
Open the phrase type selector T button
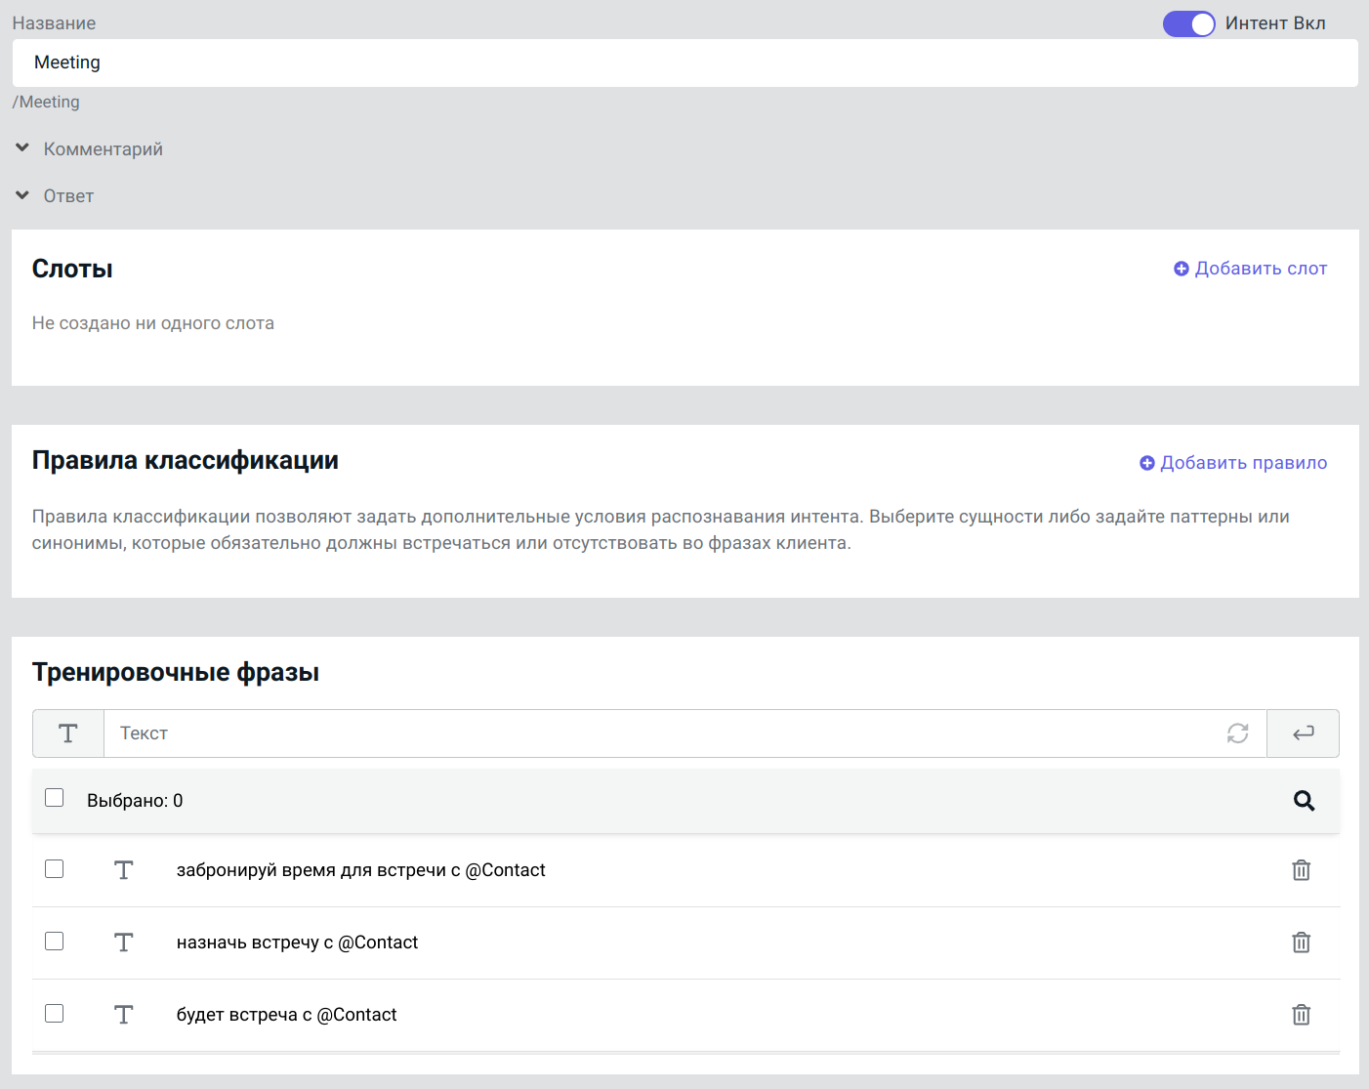click(68, 733)
